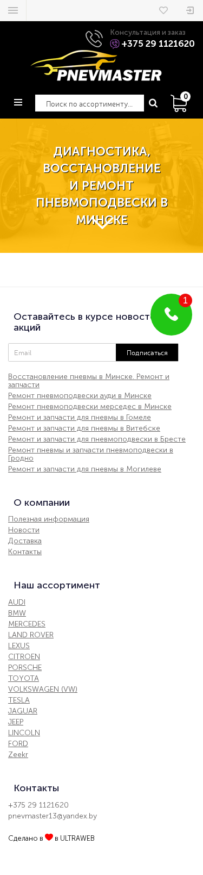Screen dimensions: 203x875
Task: Focus the Email input field
Action: click(62, 352)
